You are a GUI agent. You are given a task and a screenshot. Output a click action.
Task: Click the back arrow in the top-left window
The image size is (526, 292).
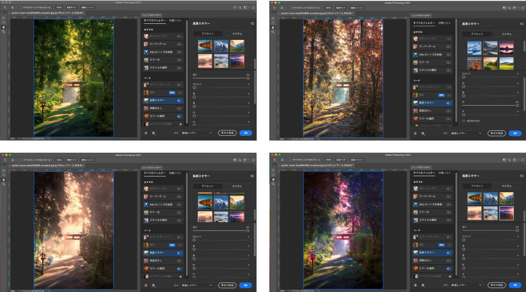[x=5, y=7]
